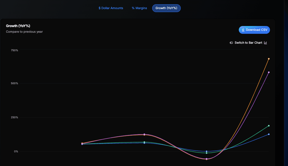Screen dimensions: 288x166
Task: Open the Growth (YoY%) view
Action: [166, 8]
